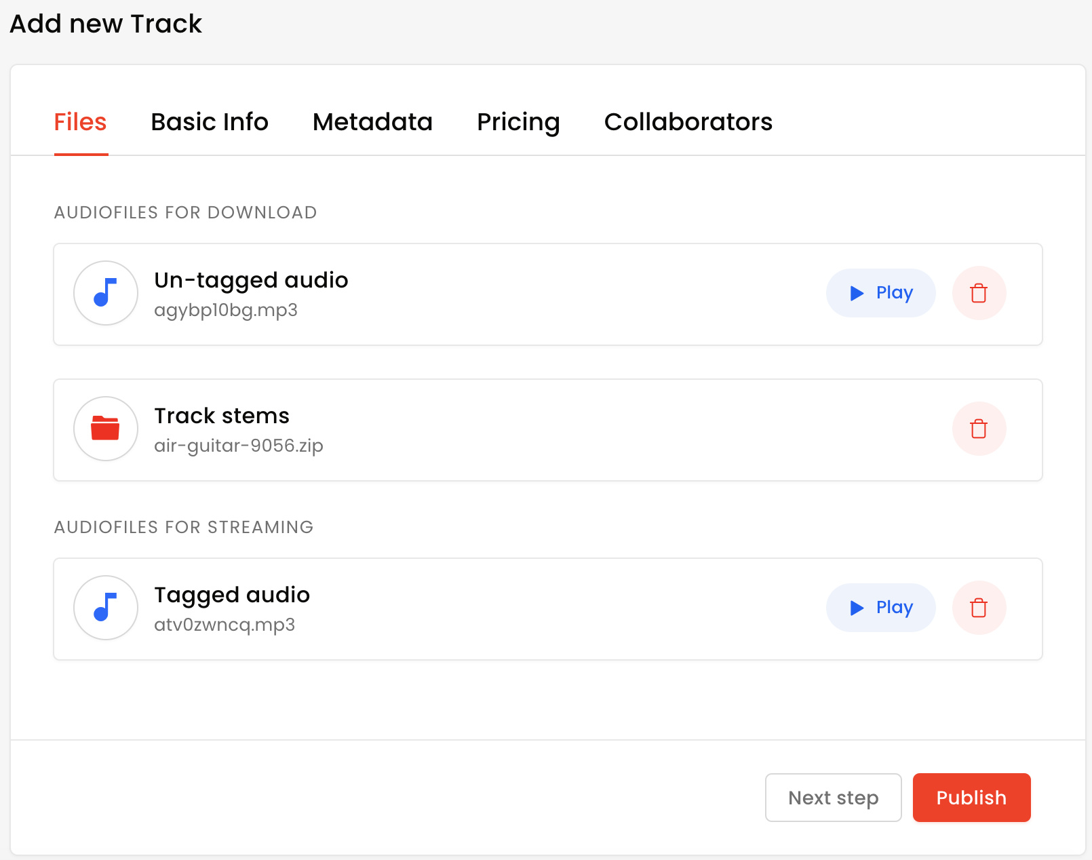Publish the new track

pos(971,798)
